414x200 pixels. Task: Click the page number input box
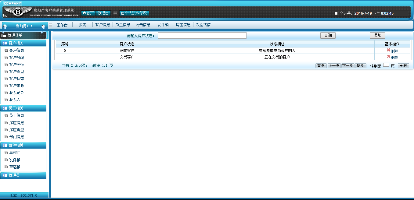(386, 65)
